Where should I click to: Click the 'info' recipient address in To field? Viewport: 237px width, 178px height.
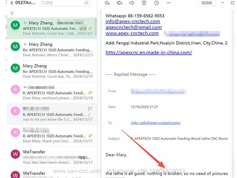(x=156, y=123)
